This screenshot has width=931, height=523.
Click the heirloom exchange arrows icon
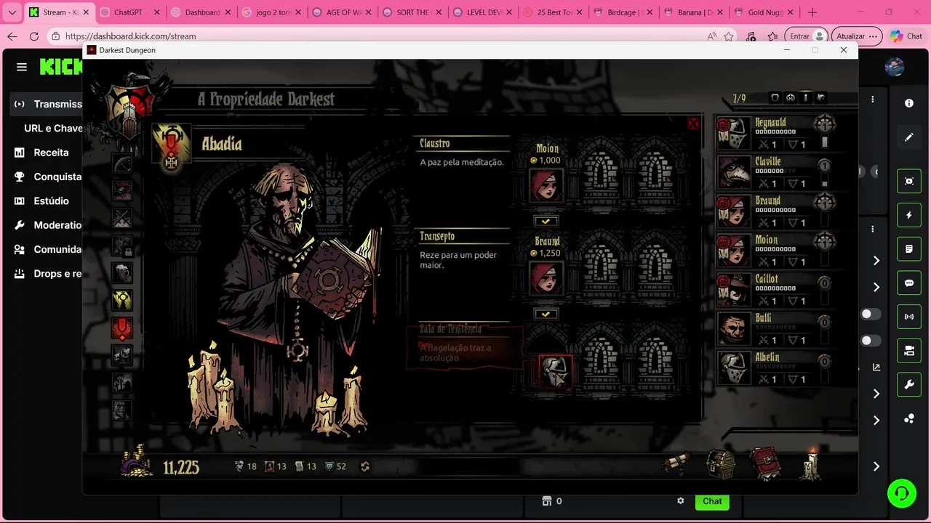365,466
